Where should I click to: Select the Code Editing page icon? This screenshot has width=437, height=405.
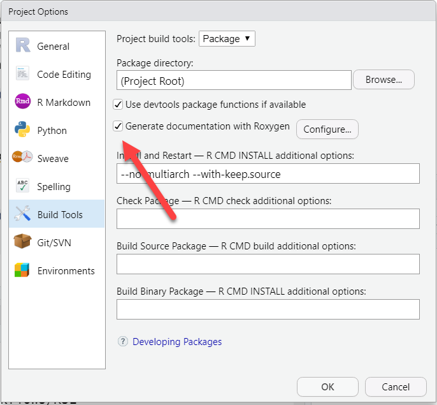(x=23, y=74)
